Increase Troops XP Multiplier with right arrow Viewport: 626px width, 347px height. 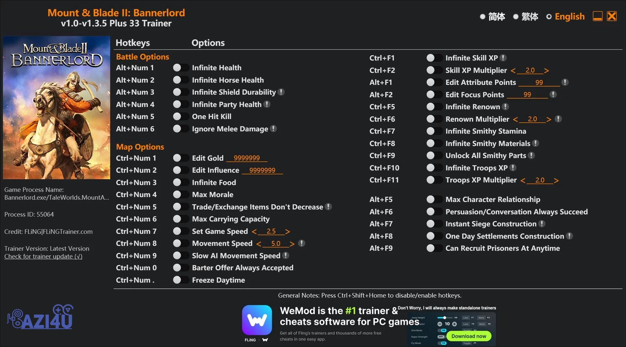point(556,180)
